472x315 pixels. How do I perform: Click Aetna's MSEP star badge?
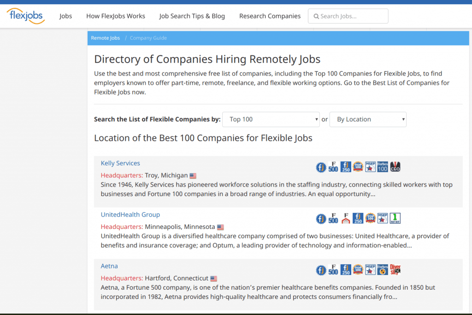tap(370, 270)
